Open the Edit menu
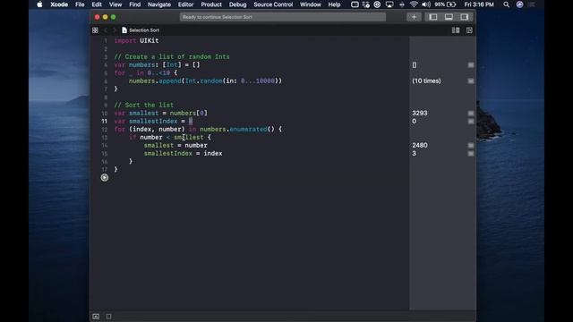The image size is (573, 322). (97, 4)
